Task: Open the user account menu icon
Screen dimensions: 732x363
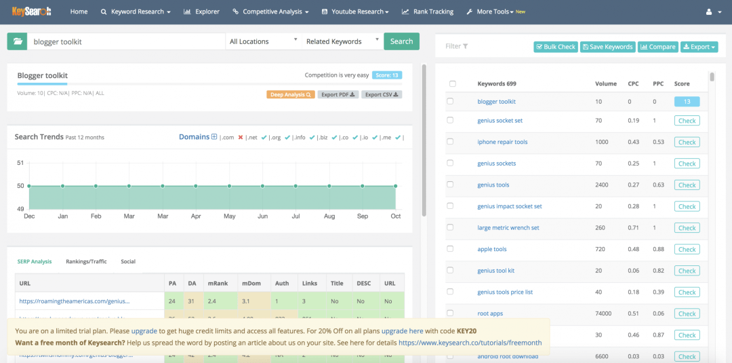Action: point(710,12)
